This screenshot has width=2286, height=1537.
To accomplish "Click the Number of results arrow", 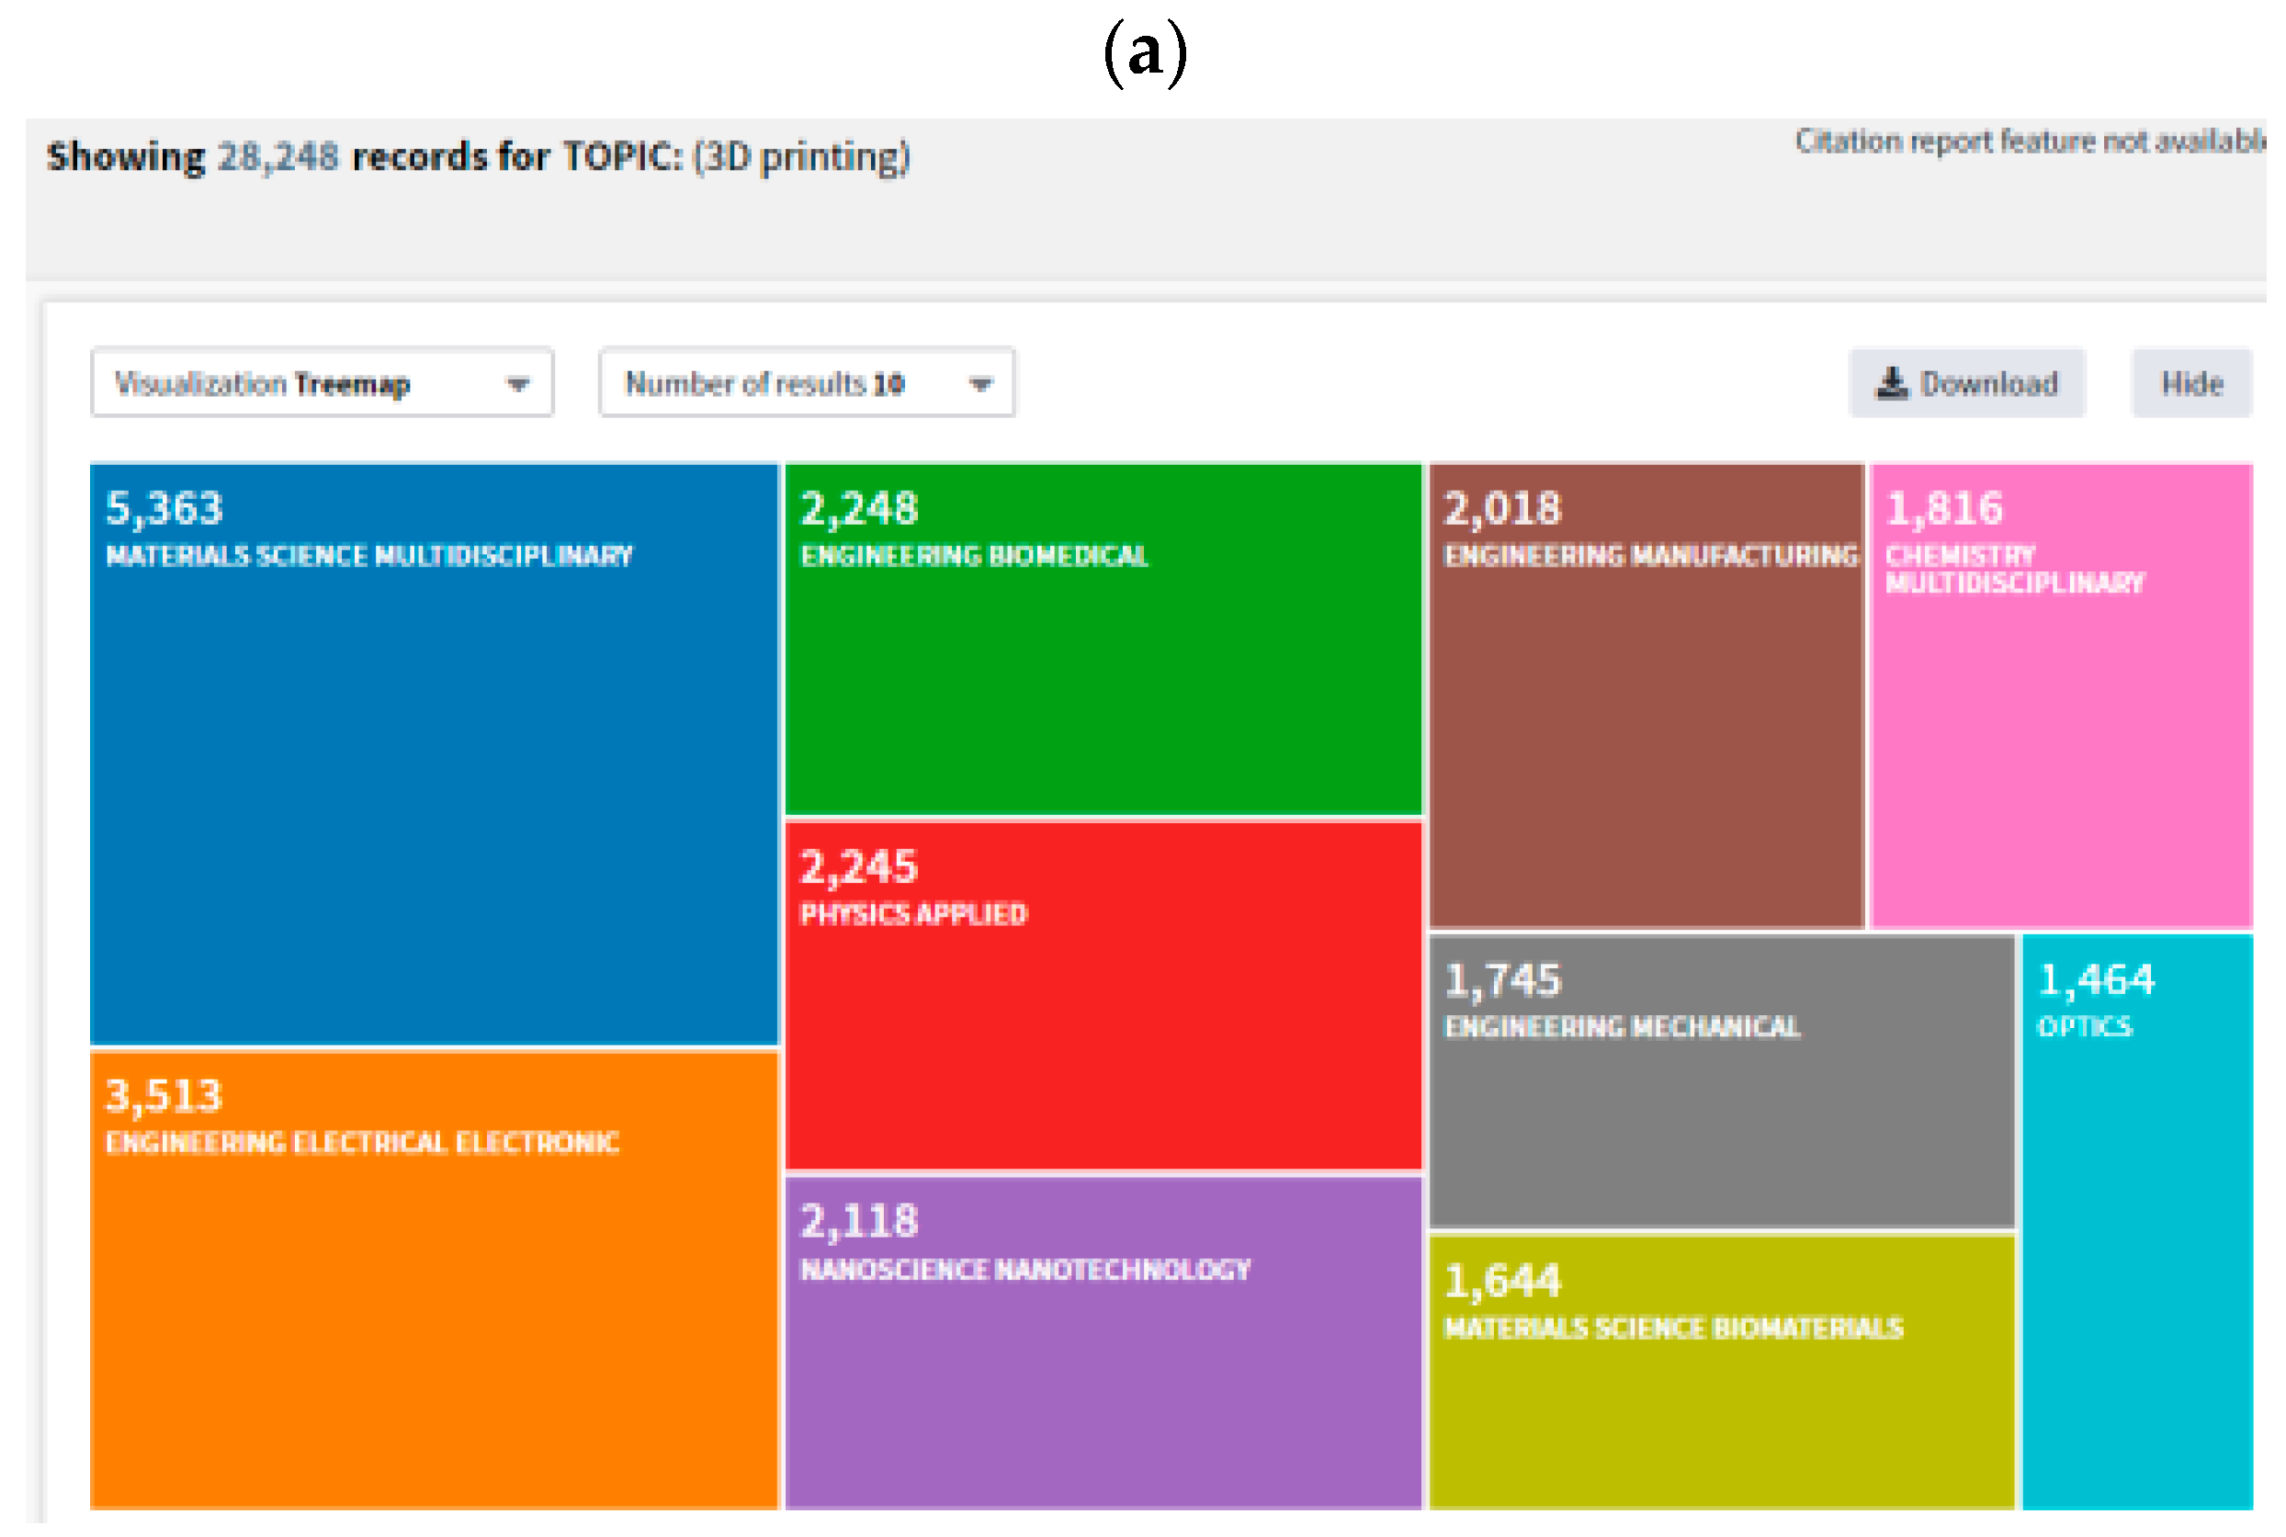I will coord(980,384).
